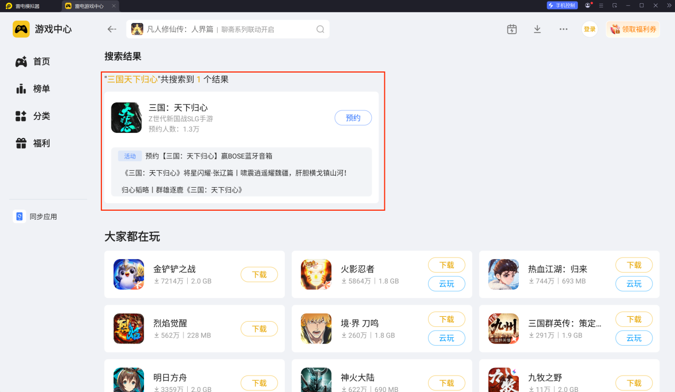
Task: Cloud play 境·界 刀鸣 with 云玩
Action: coord(447,338)
